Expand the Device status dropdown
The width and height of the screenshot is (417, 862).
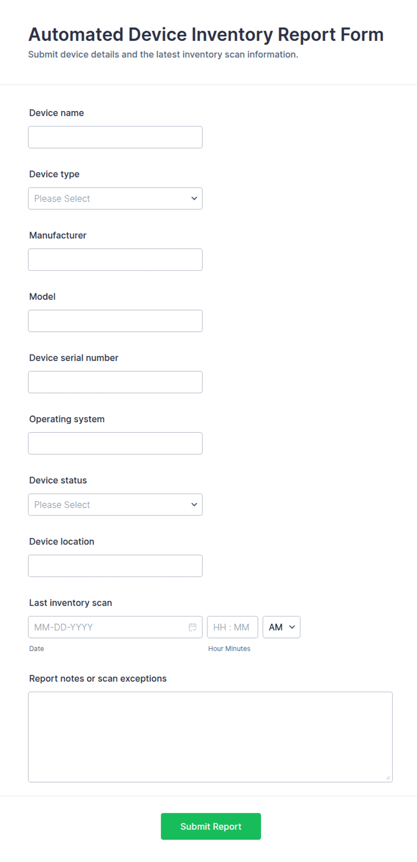115,505
